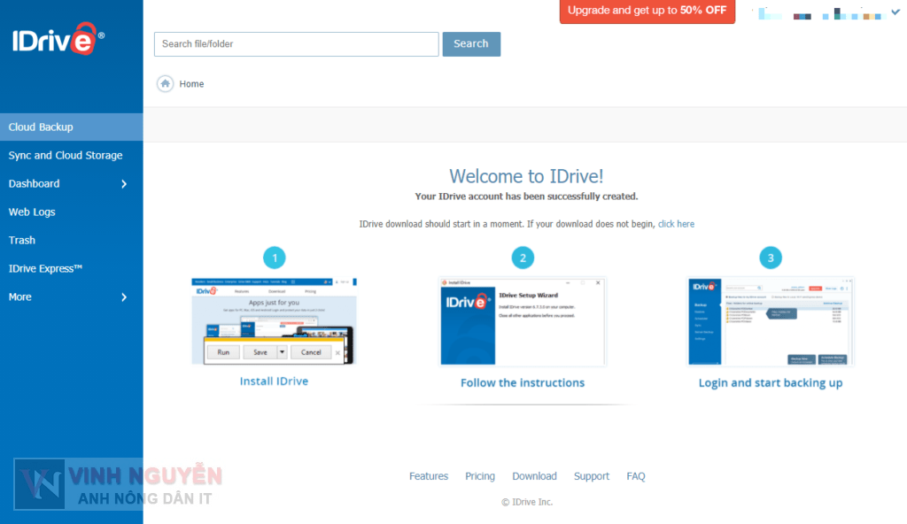Viewport: 907px width, 524px height.
Task: Click the step 3 circle badge
Action: (x=771, y=258)
